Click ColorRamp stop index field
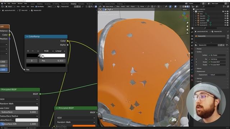The height and width of the screenshot is (129, 230). [x=32, y=61]
